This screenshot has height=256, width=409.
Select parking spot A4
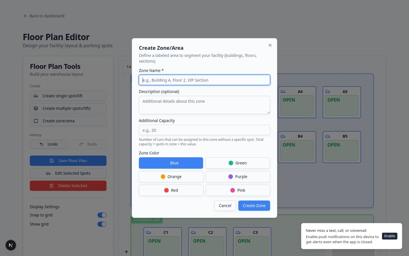pos(297,102)
